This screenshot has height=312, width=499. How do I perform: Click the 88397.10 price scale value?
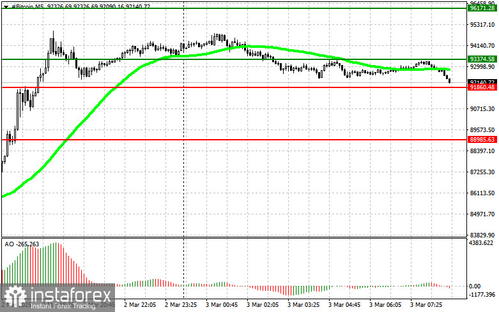pyautogui.click(x=482, y=151)
